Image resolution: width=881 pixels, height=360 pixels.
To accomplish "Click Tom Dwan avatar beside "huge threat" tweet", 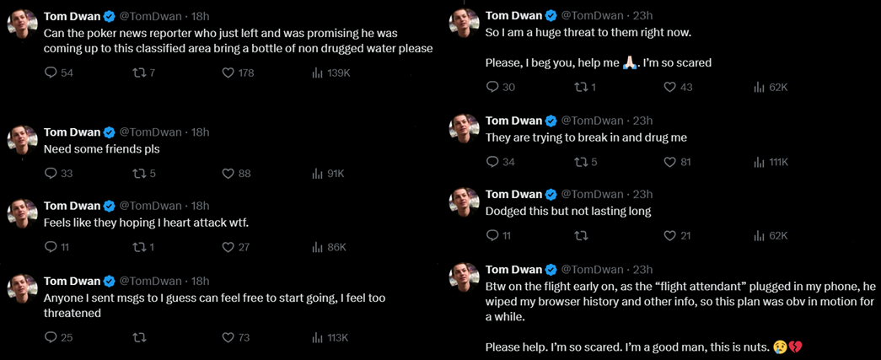I will point(465,24).
